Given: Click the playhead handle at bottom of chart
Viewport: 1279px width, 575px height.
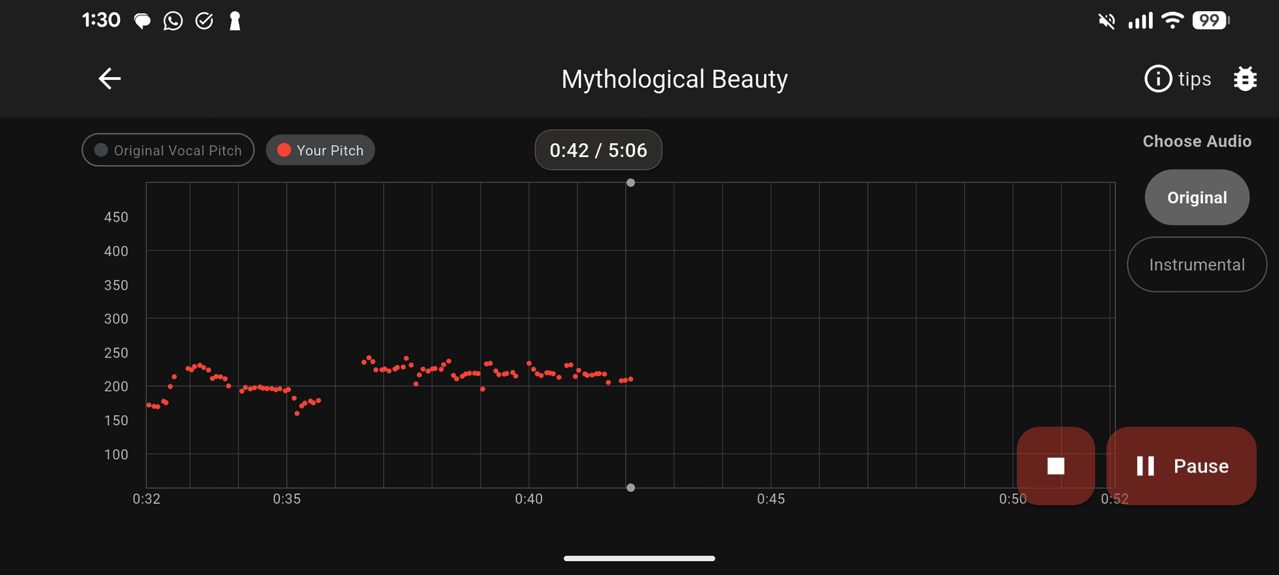Looking at the screenshot, I should 630,488.
